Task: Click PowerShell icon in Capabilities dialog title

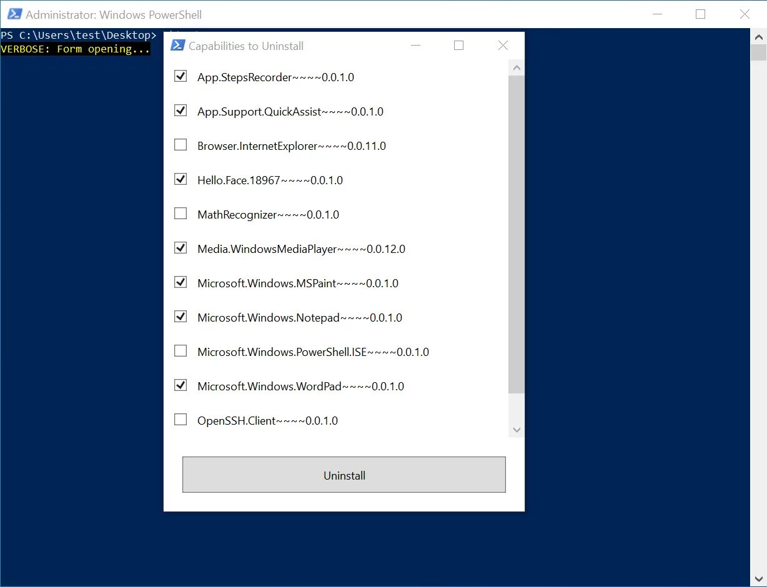Action: coord(177,46)
